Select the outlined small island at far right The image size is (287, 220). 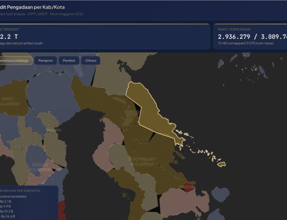(x=222, y=164)
